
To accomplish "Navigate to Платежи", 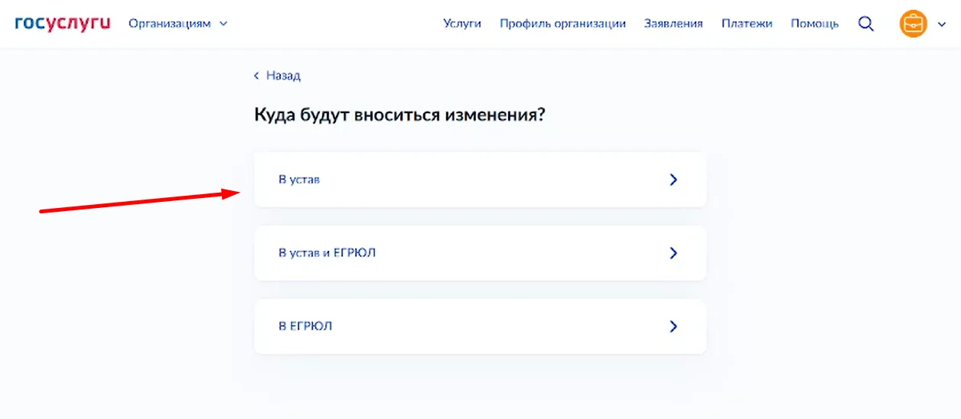I will click(x=747, y=24).
